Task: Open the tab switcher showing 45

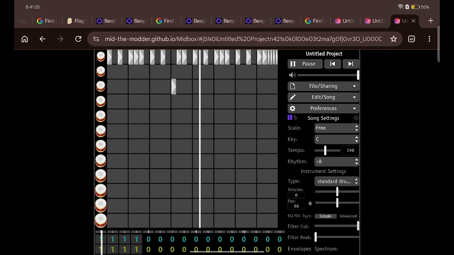Action: [x=411, y=39]
